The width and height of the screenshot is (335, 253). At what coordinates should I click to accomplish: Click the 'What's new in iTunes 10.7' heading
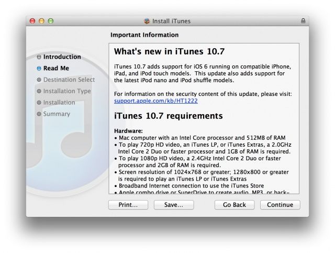coord(169,51)
